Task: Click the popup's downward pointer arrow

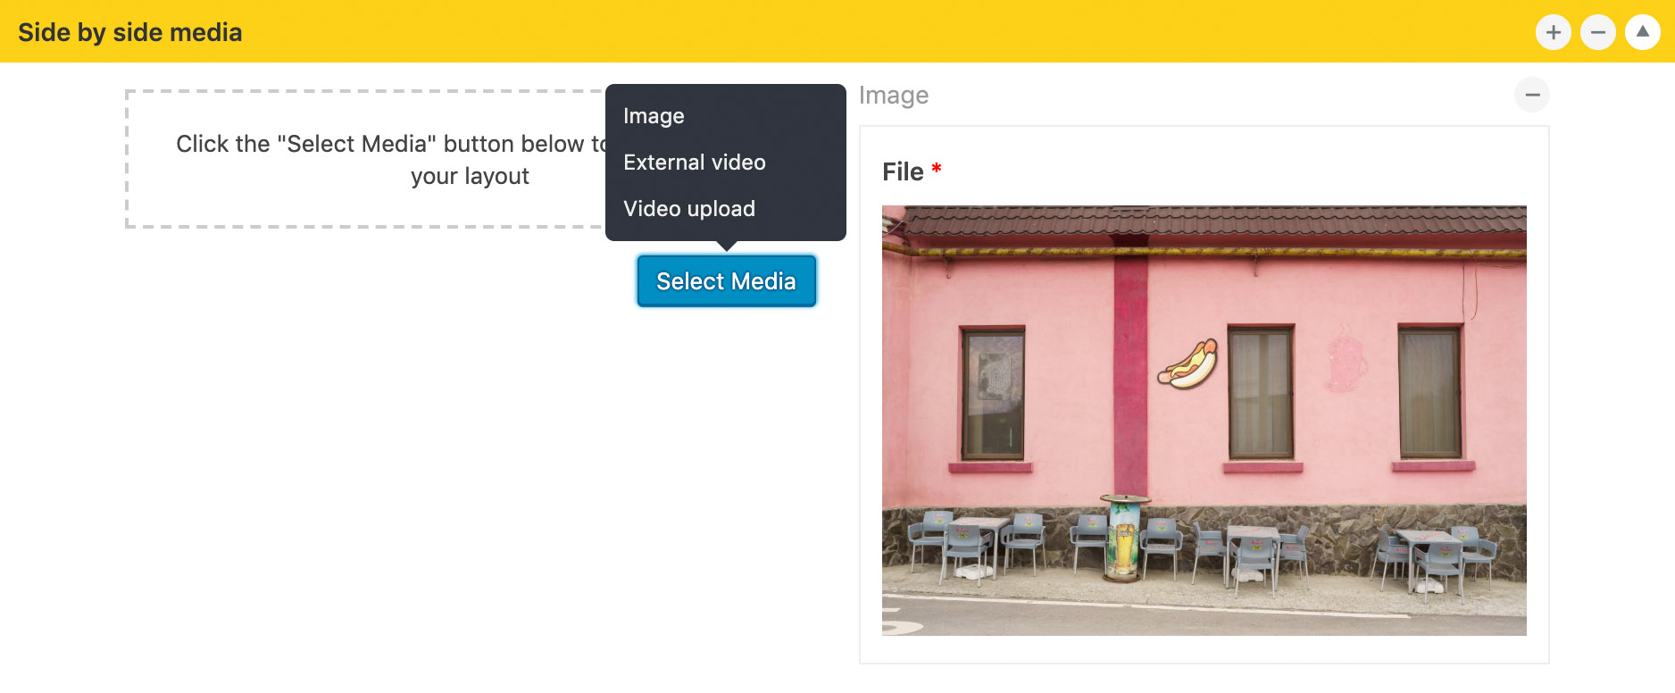Action: point(727,246)
